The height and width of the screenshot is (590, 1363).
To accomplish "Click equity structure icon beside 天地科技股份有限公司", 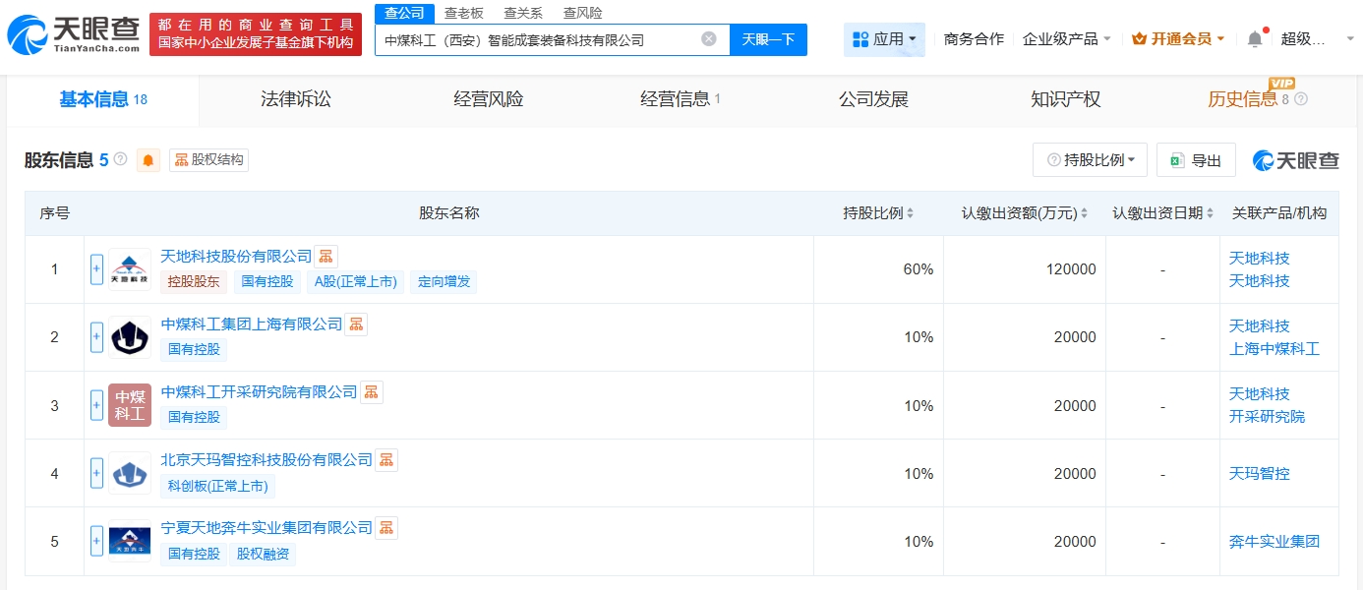I will pos(326,257).
